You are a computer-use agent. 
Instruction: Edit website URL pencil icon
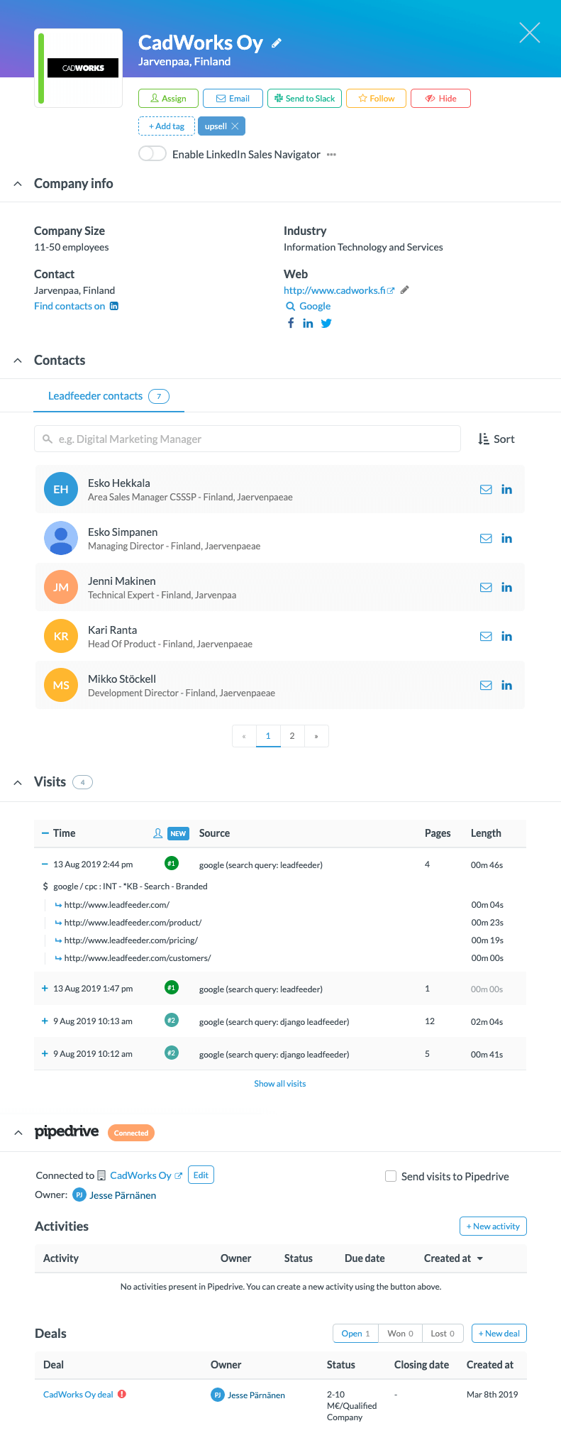[x=404, y=290]
